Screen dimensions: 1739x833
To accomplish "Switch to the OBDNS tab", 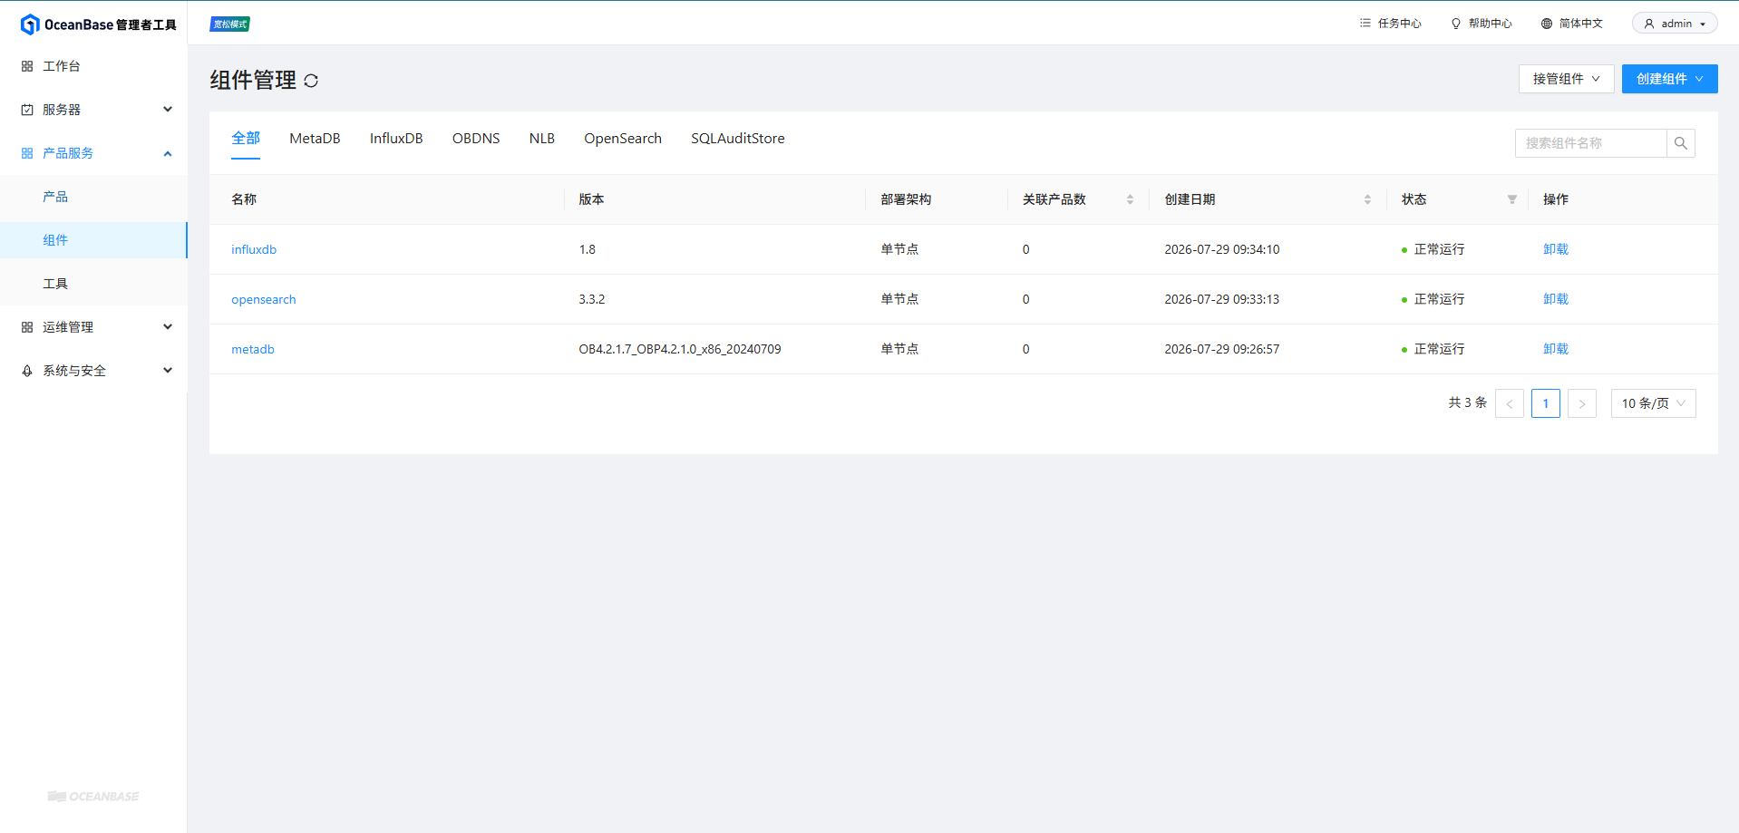I will tap(476, 139).
